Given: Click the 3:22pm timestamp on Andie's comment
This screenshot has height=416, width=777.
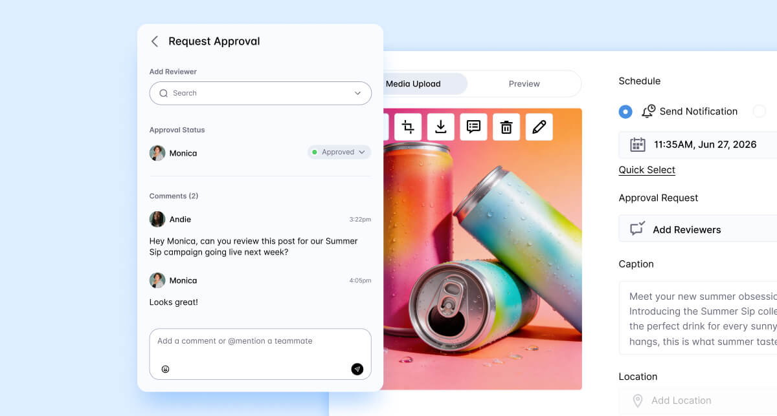Looking at the screenshot, I should click(x=360, y=220).
